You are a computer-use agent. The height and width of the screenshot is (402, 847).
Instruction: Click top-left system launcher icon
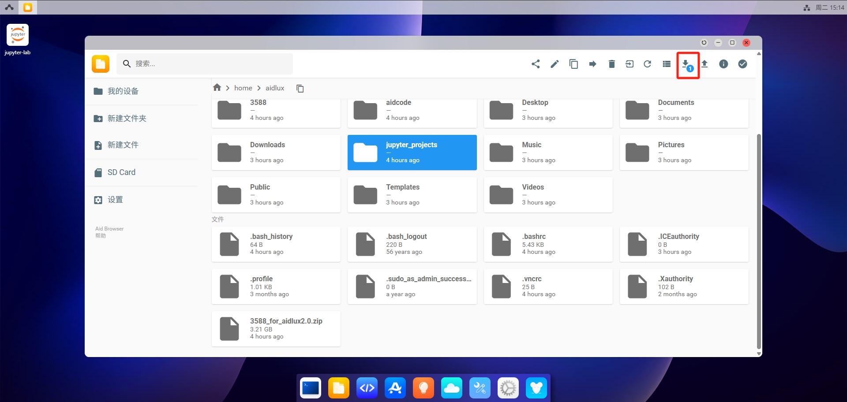(x=9, y=7)
